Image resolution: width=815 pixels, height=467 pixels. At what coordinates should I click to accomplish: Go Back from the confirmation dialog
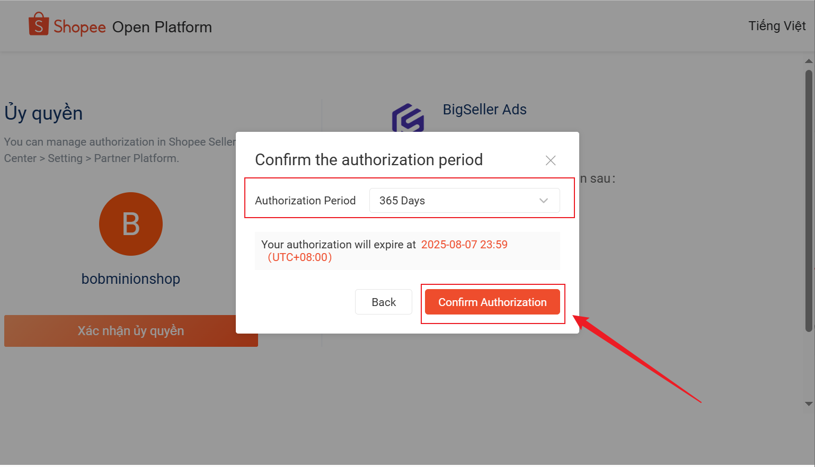pyautogui.click(x=384, y=302)
